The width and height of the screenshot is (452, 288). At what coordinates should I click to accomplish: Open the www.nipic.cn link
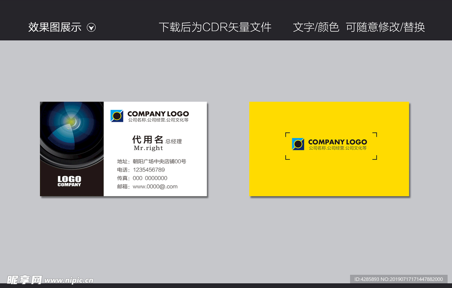(x=69, y=280)
